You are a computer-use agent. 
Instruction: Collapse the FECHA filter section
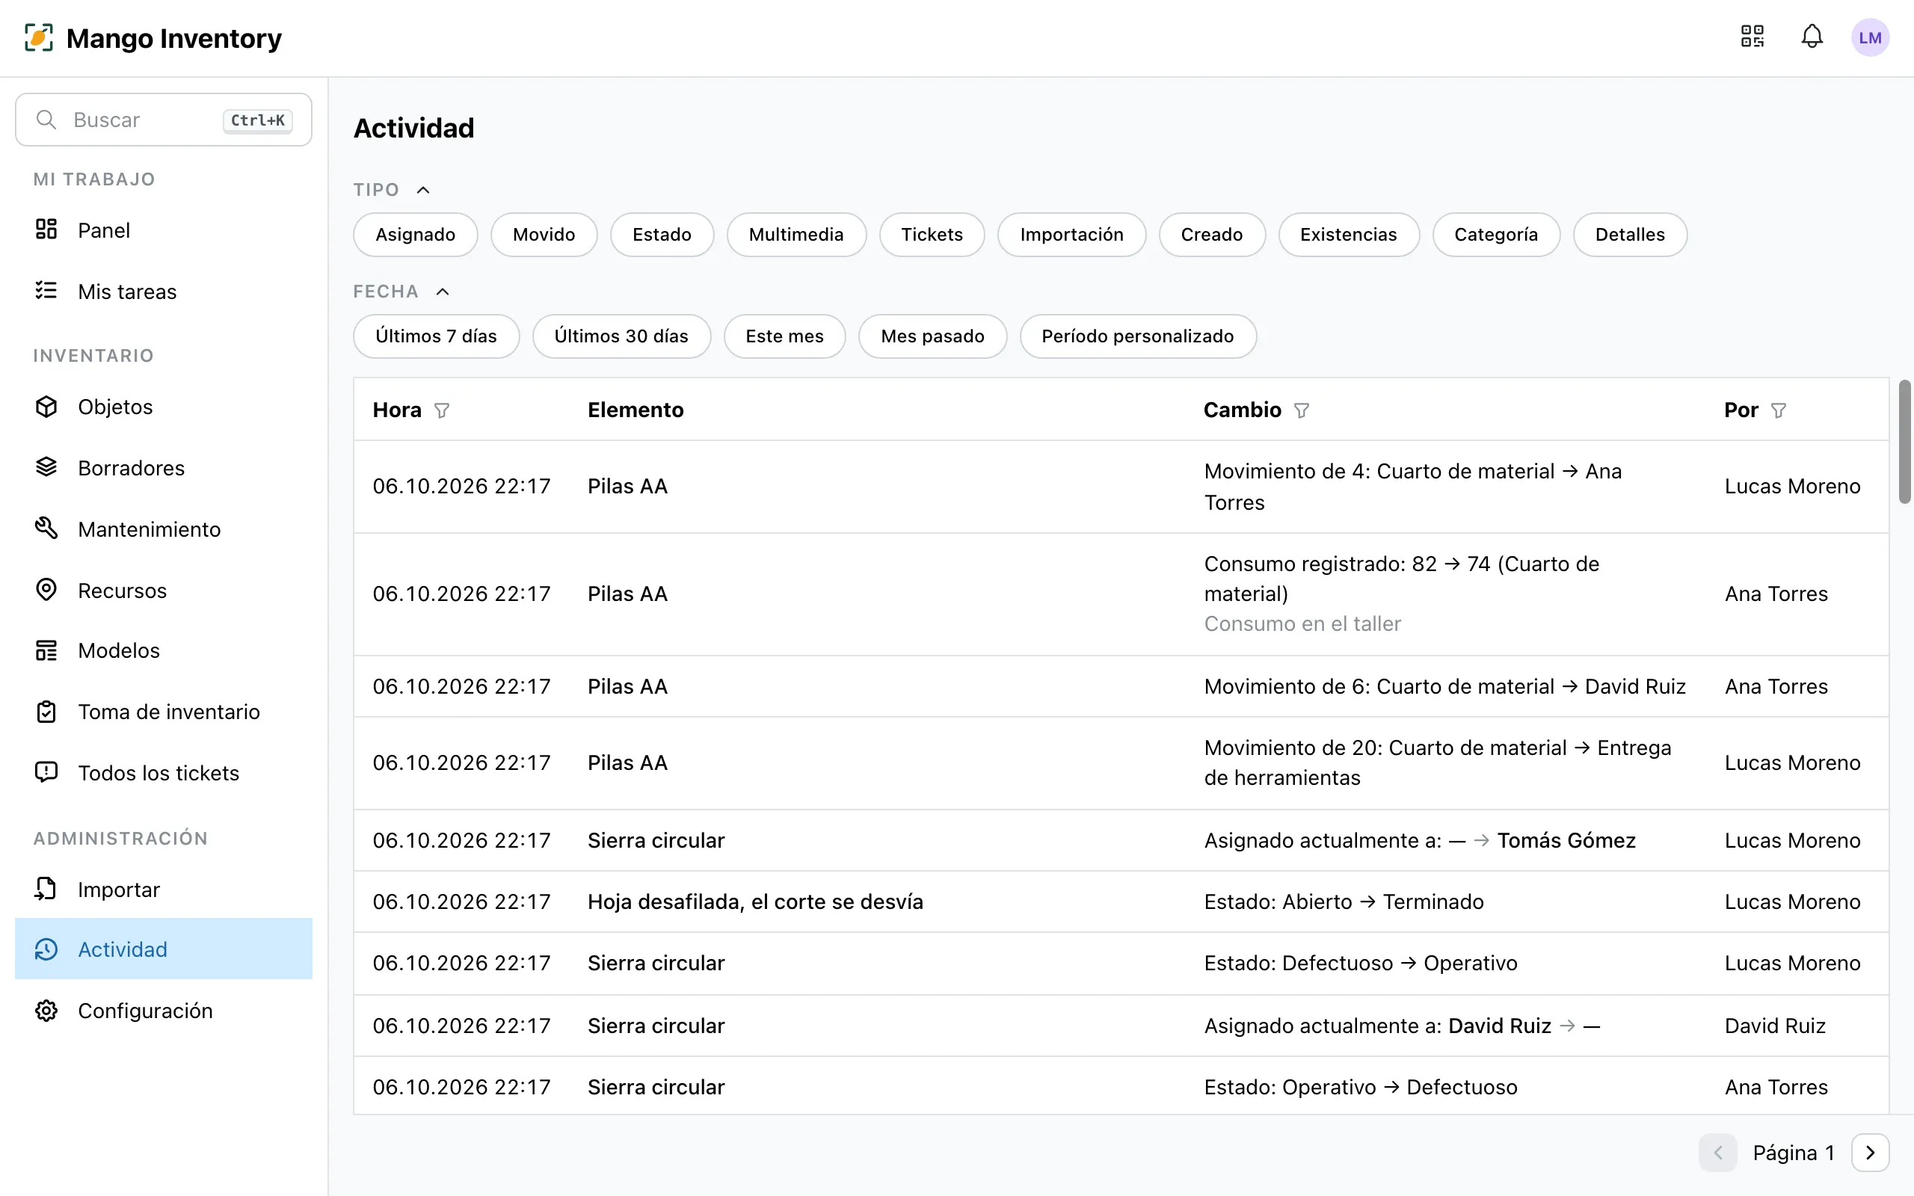click(443, 292)
